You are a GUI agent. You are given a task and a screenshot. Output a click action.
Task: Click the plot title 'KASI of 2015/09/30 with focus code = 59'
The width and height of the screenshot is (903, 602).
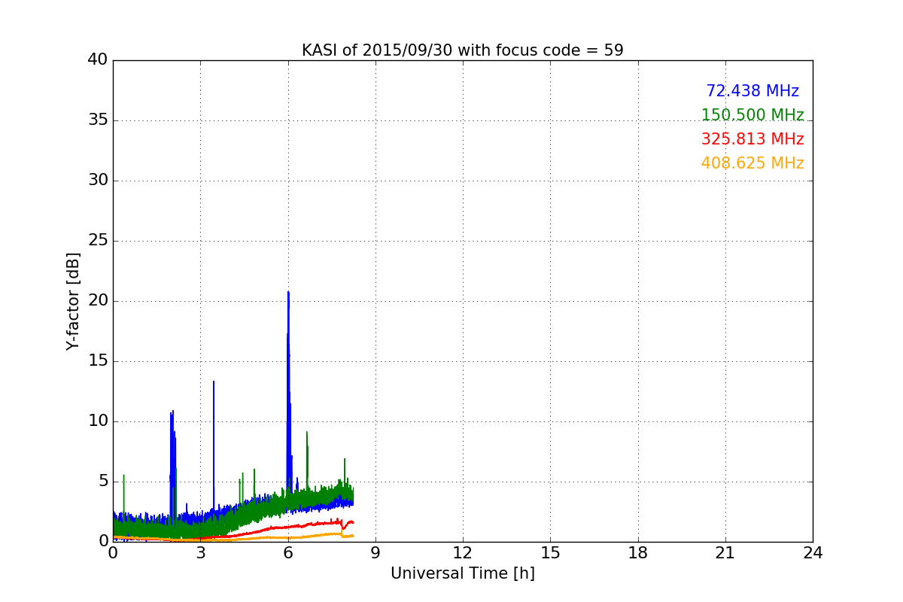click(x=463, y=50)
